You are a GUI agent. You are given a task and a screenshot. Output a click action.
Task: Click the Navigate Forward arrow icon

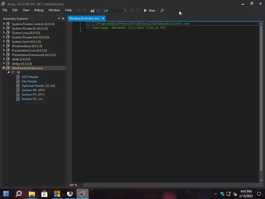click(85, 10)
